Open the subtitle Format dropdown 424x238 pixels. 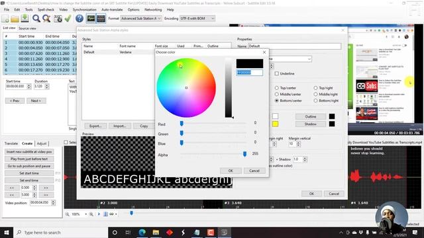tap(141, 19)
